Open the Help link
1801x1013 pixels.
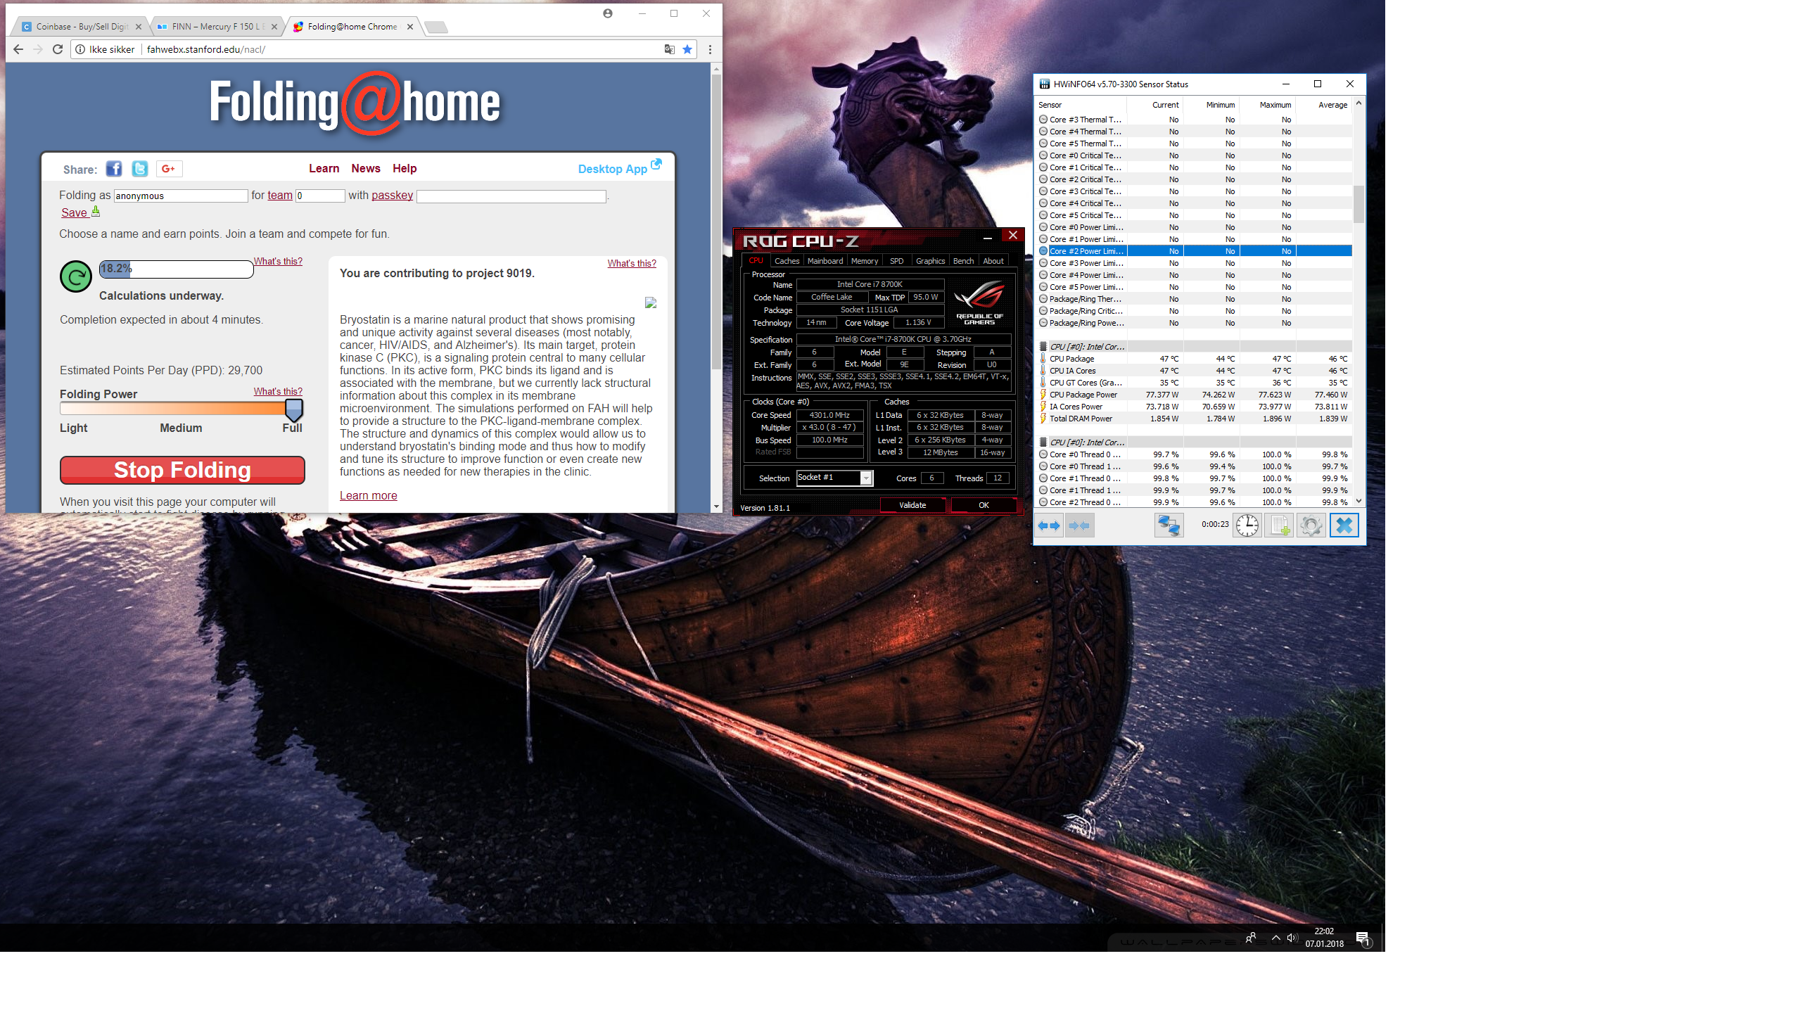[405, 168]
